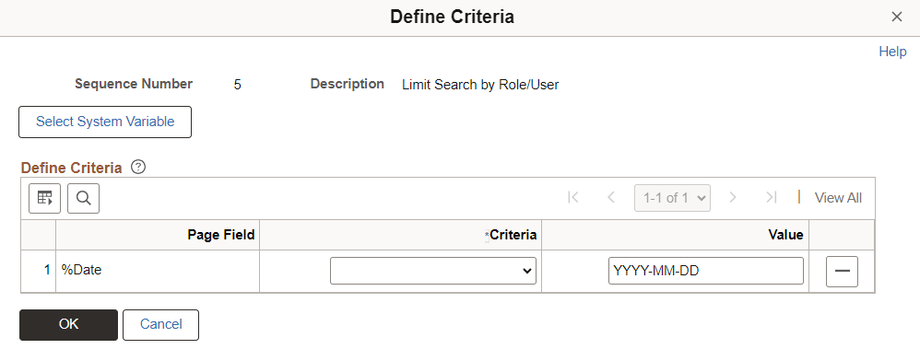Select the %Date page field cell
Viewport: 920px width, 349px height.
coord(158,271)
